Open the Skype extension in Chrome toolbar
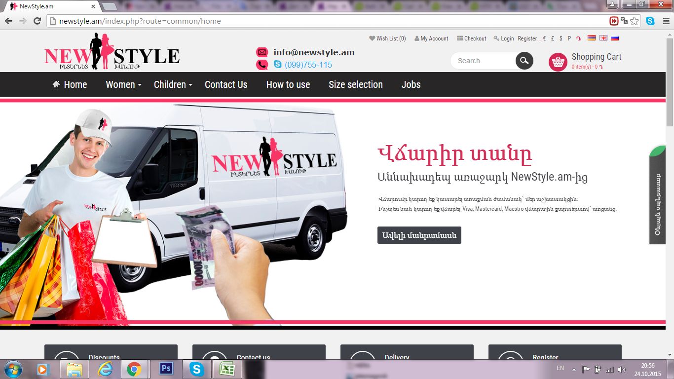This screenshot has width=674, height=379. (650, 21)
